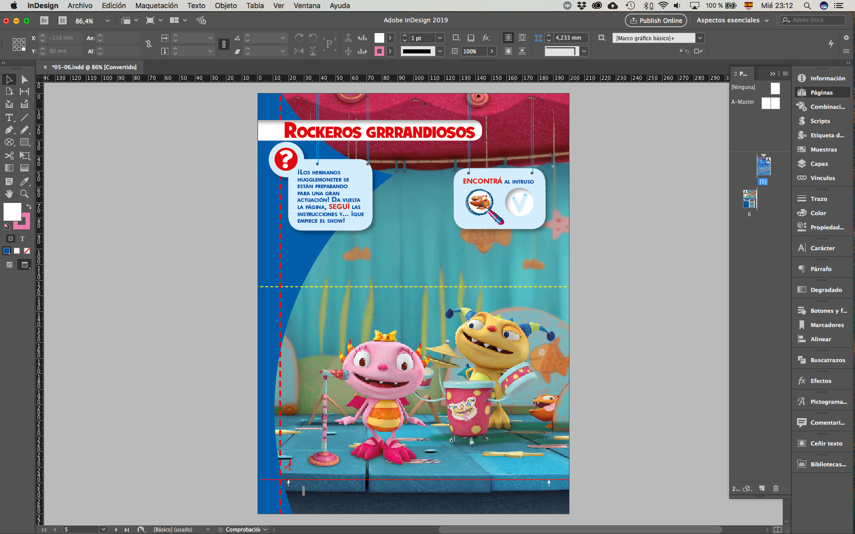The width and height of the screenshot is (855, 534).
Task: Open the Capas panel
Action: 821,164
